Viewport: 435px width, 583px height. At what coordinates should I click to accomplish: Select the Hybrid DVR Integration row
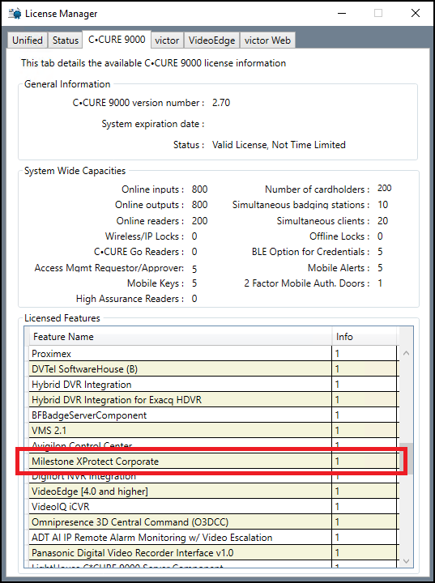point(213,384)
